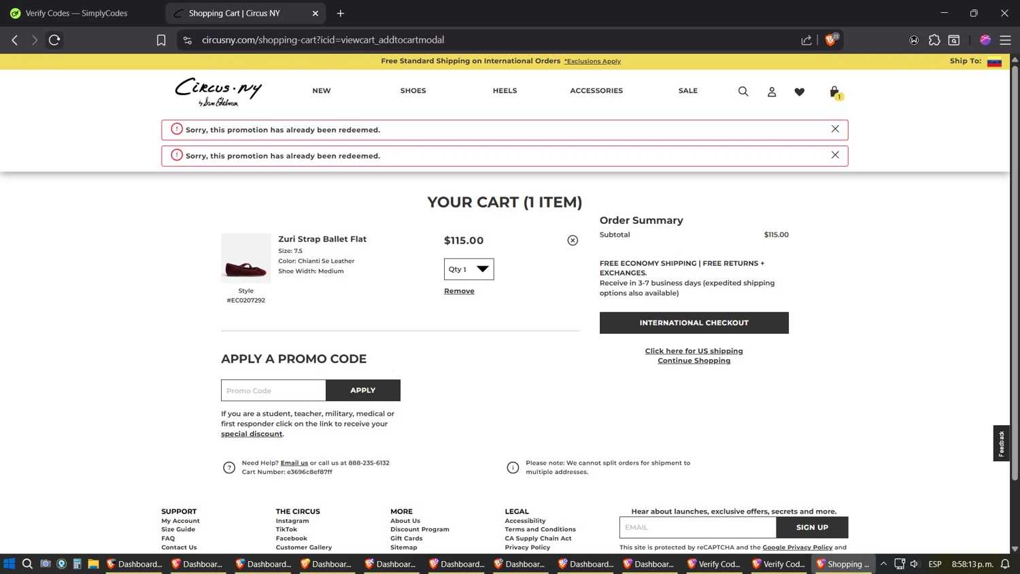Click the browser address bar URL
The image size is (1020, 574).
pos(323,40)
